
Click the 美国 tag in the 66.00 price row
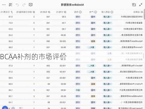(x=93, y=96)
